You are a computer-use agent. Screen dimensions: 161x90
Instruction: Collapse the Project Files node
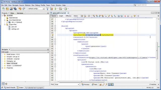click(5, 24)
